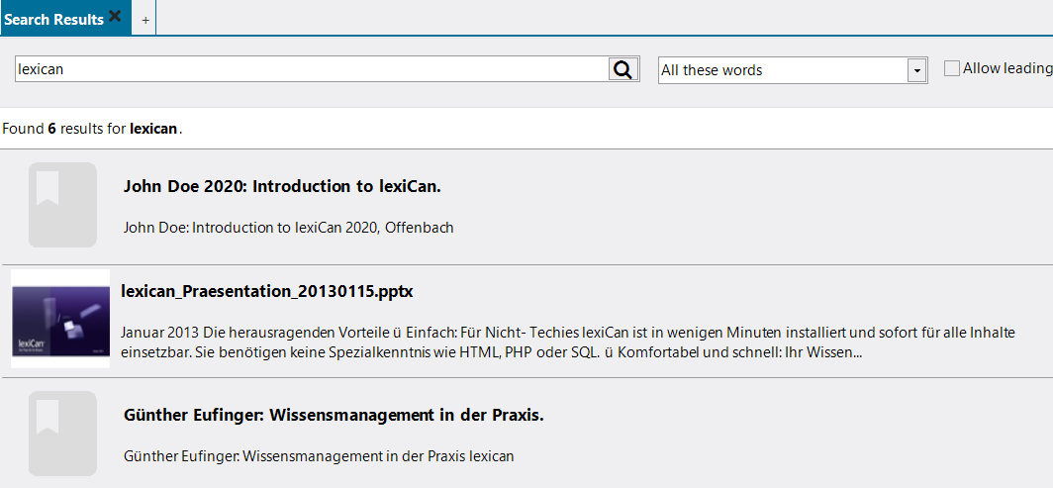Click the 'Found 6 results' summary text
1053x488 pixels.
(x=64, y=129)
